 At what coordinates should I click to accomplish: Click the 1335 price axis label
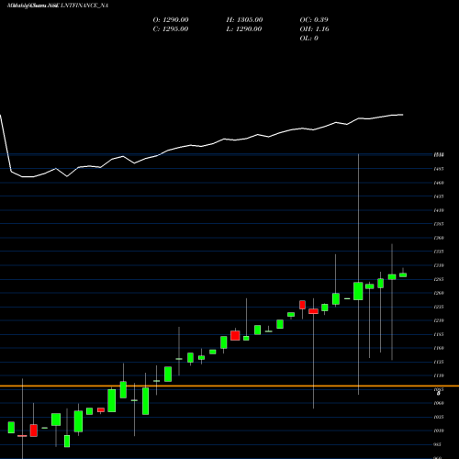point(439,252)
